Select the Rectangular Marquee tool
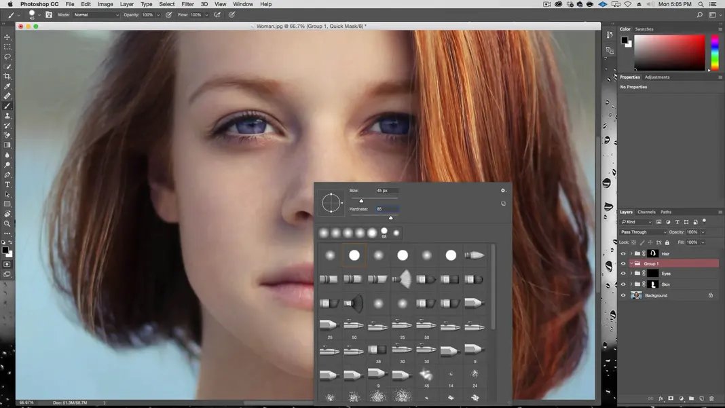Screen dimensions: 725x408 pyautogui.click(x=7, y=47)
